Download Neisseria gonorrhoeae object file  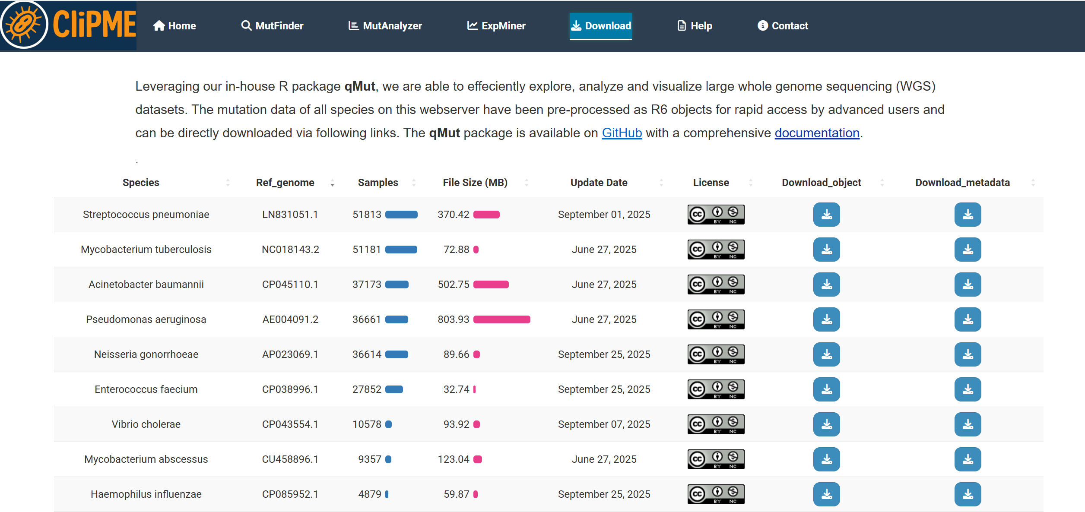tap(826, 354)
